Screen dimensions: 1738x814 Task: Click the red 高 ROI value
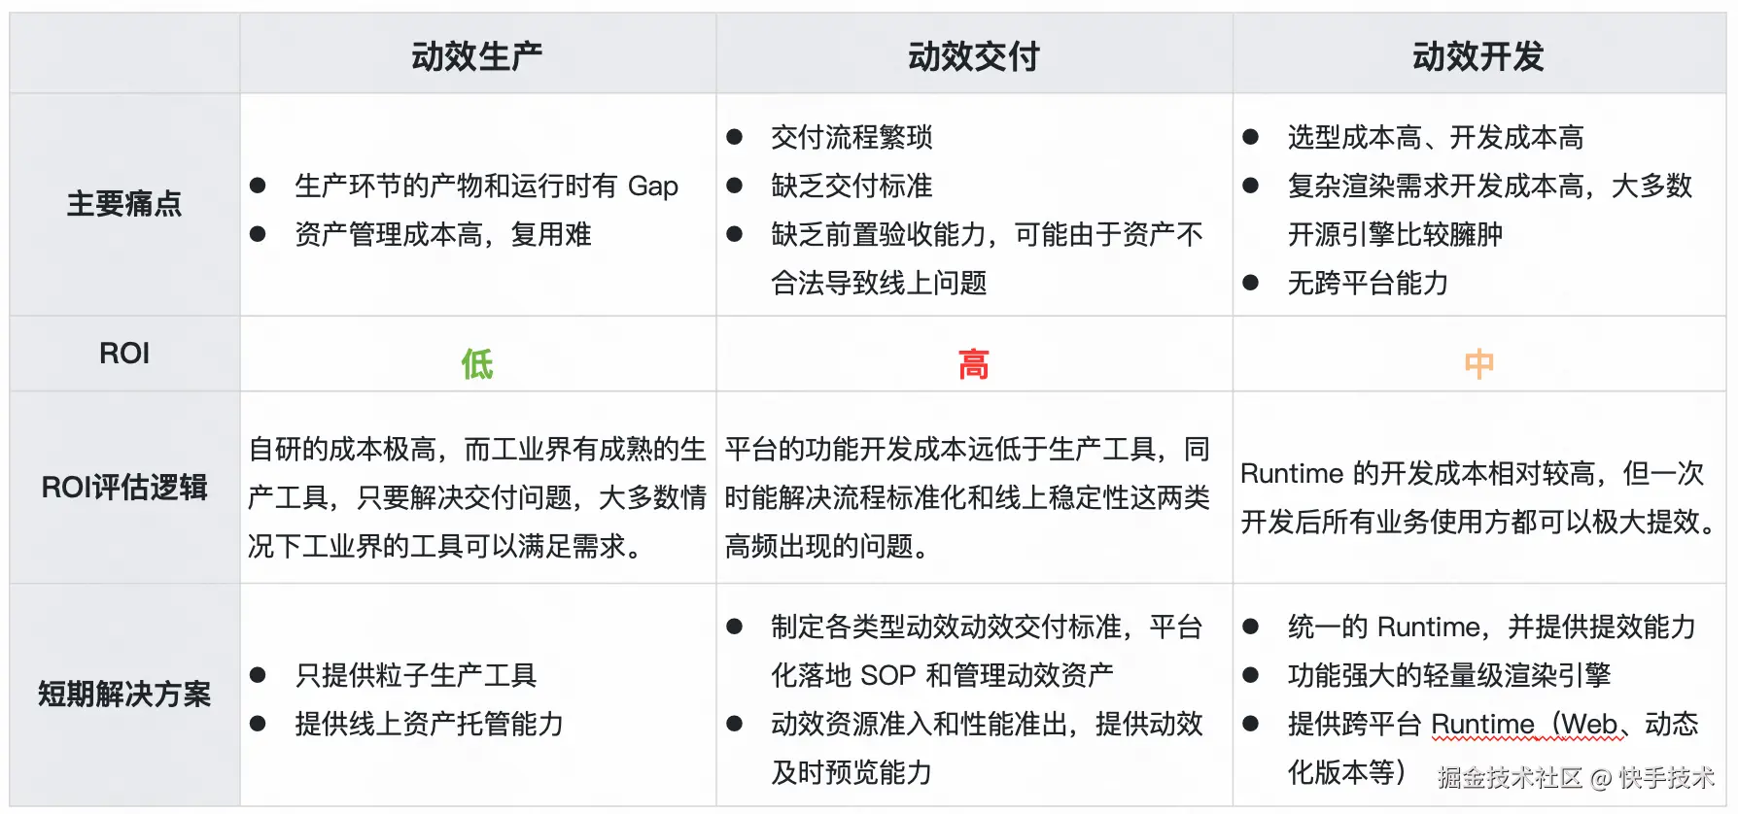[973, 363]
